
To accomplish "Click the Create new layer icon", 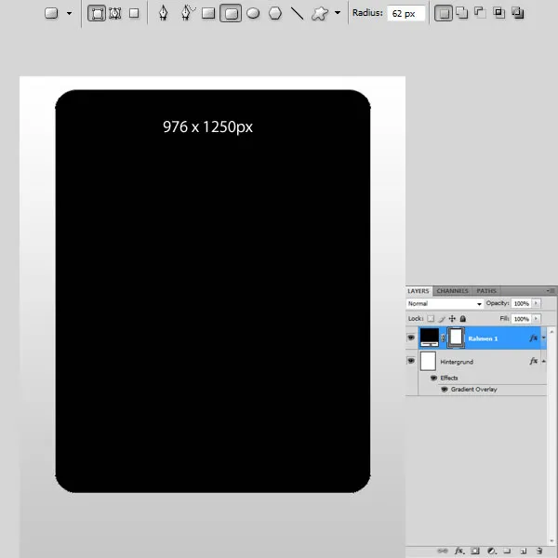I will click(x=524, y=551).
